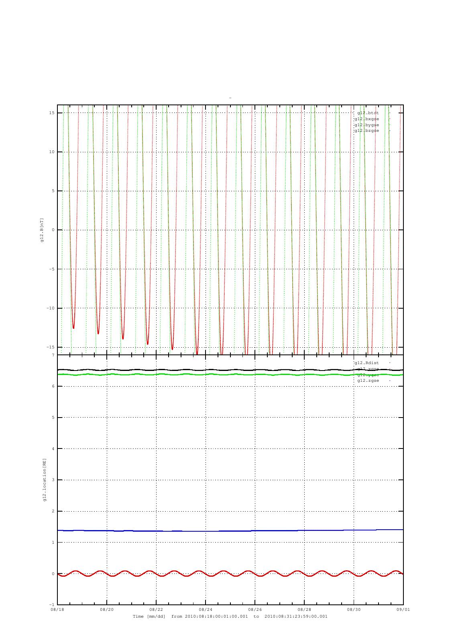Select the 6 tick on the location axis
Image resolution: width=454 pixels, height=643 pixels.
53,386
